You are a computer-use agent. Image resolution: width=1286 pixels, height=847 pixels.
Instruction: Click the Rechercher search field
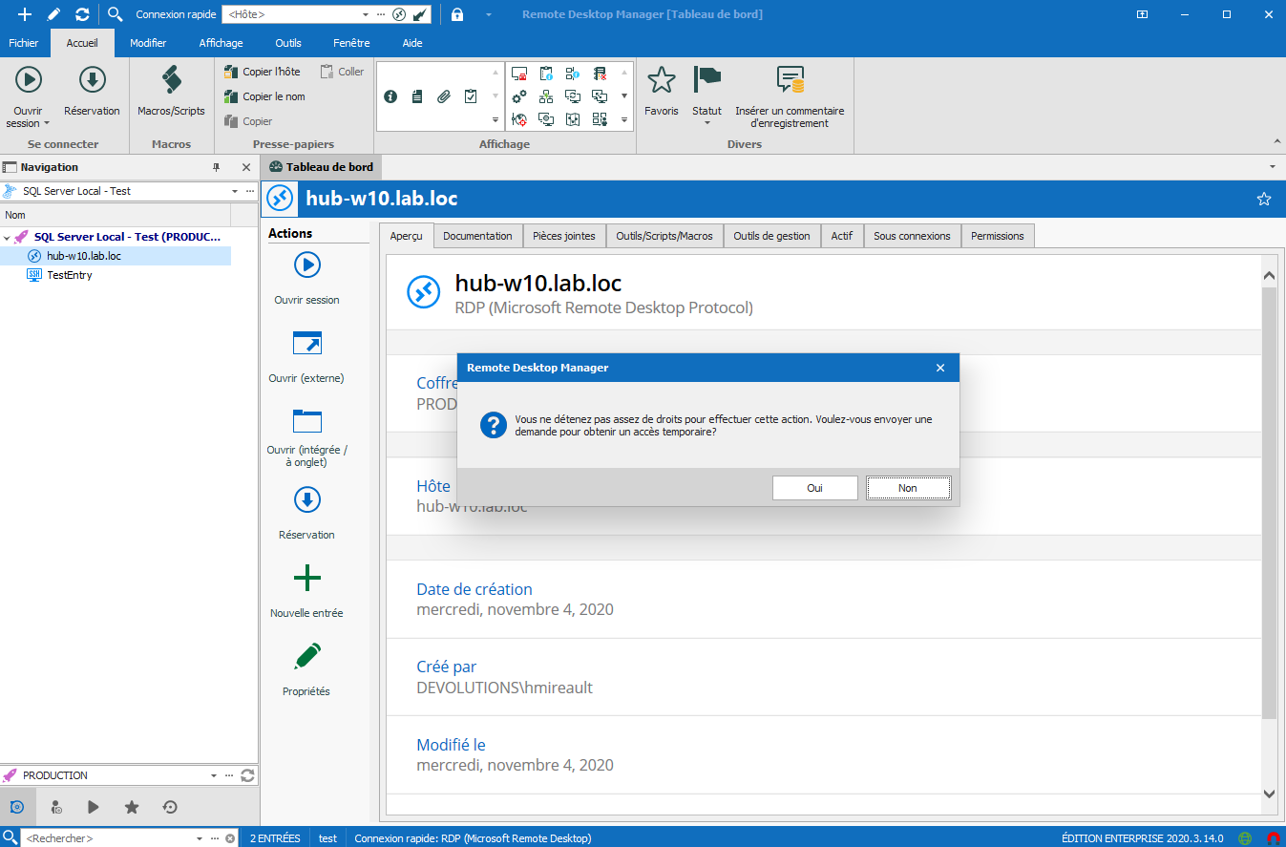coord(105,838)
